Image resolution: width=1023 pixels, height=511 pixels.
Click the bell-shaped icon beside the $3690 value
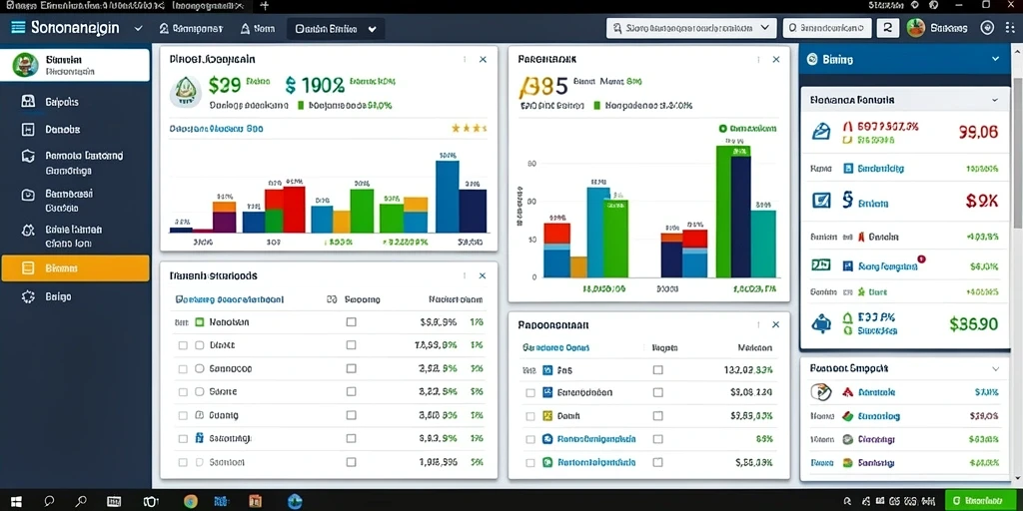point(820,322)
